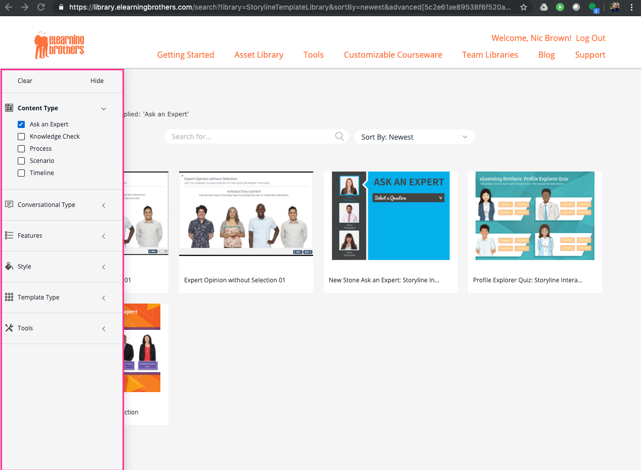Click the eLearning Brothers logo

tap(59, 46)
